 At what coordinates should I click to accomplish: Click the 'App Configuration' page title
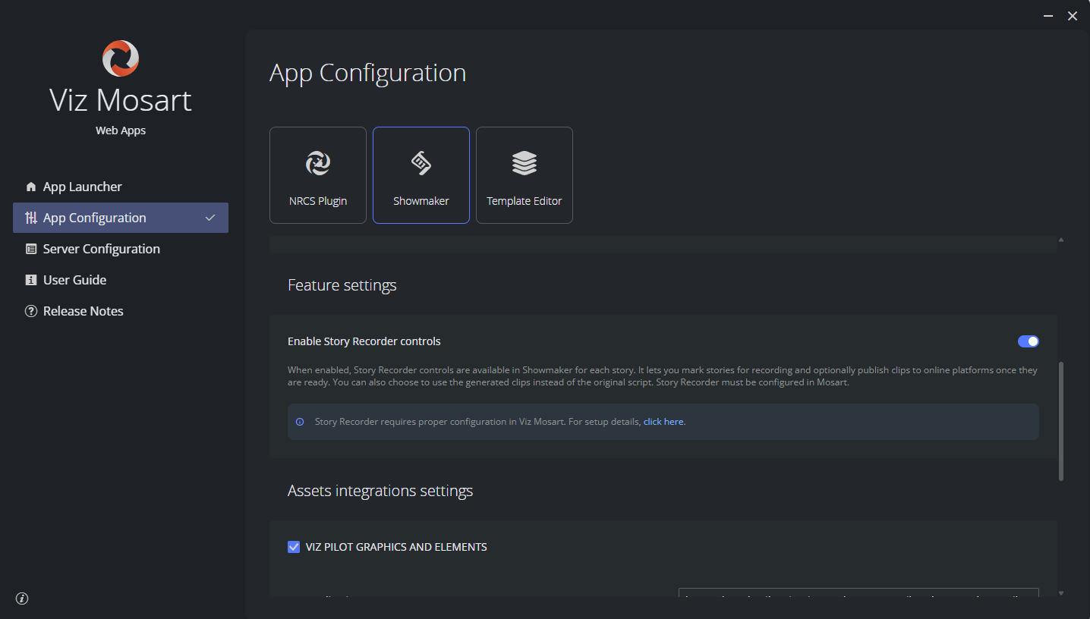click(368, 73)
